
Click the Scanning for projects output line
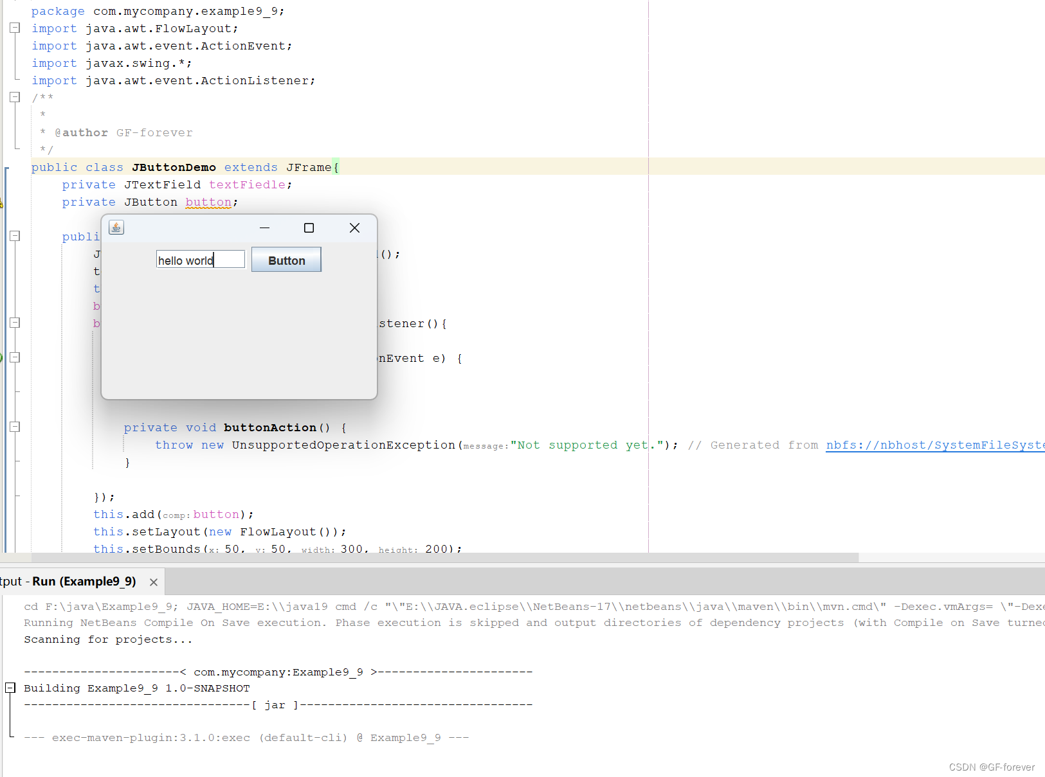[108, 639]
